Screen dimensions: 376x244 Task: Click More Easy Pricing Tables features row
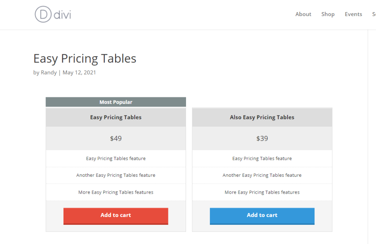[116, 192]
